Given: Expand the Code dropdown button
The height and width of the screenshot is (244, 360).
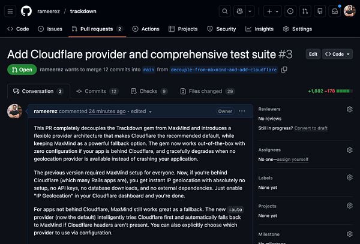Looking at the screenshot, I should (336, 54).
